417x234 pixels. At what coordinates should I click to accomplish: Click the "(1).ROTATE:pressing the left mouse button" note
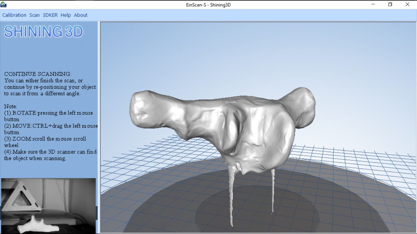(x=49, y=116)
